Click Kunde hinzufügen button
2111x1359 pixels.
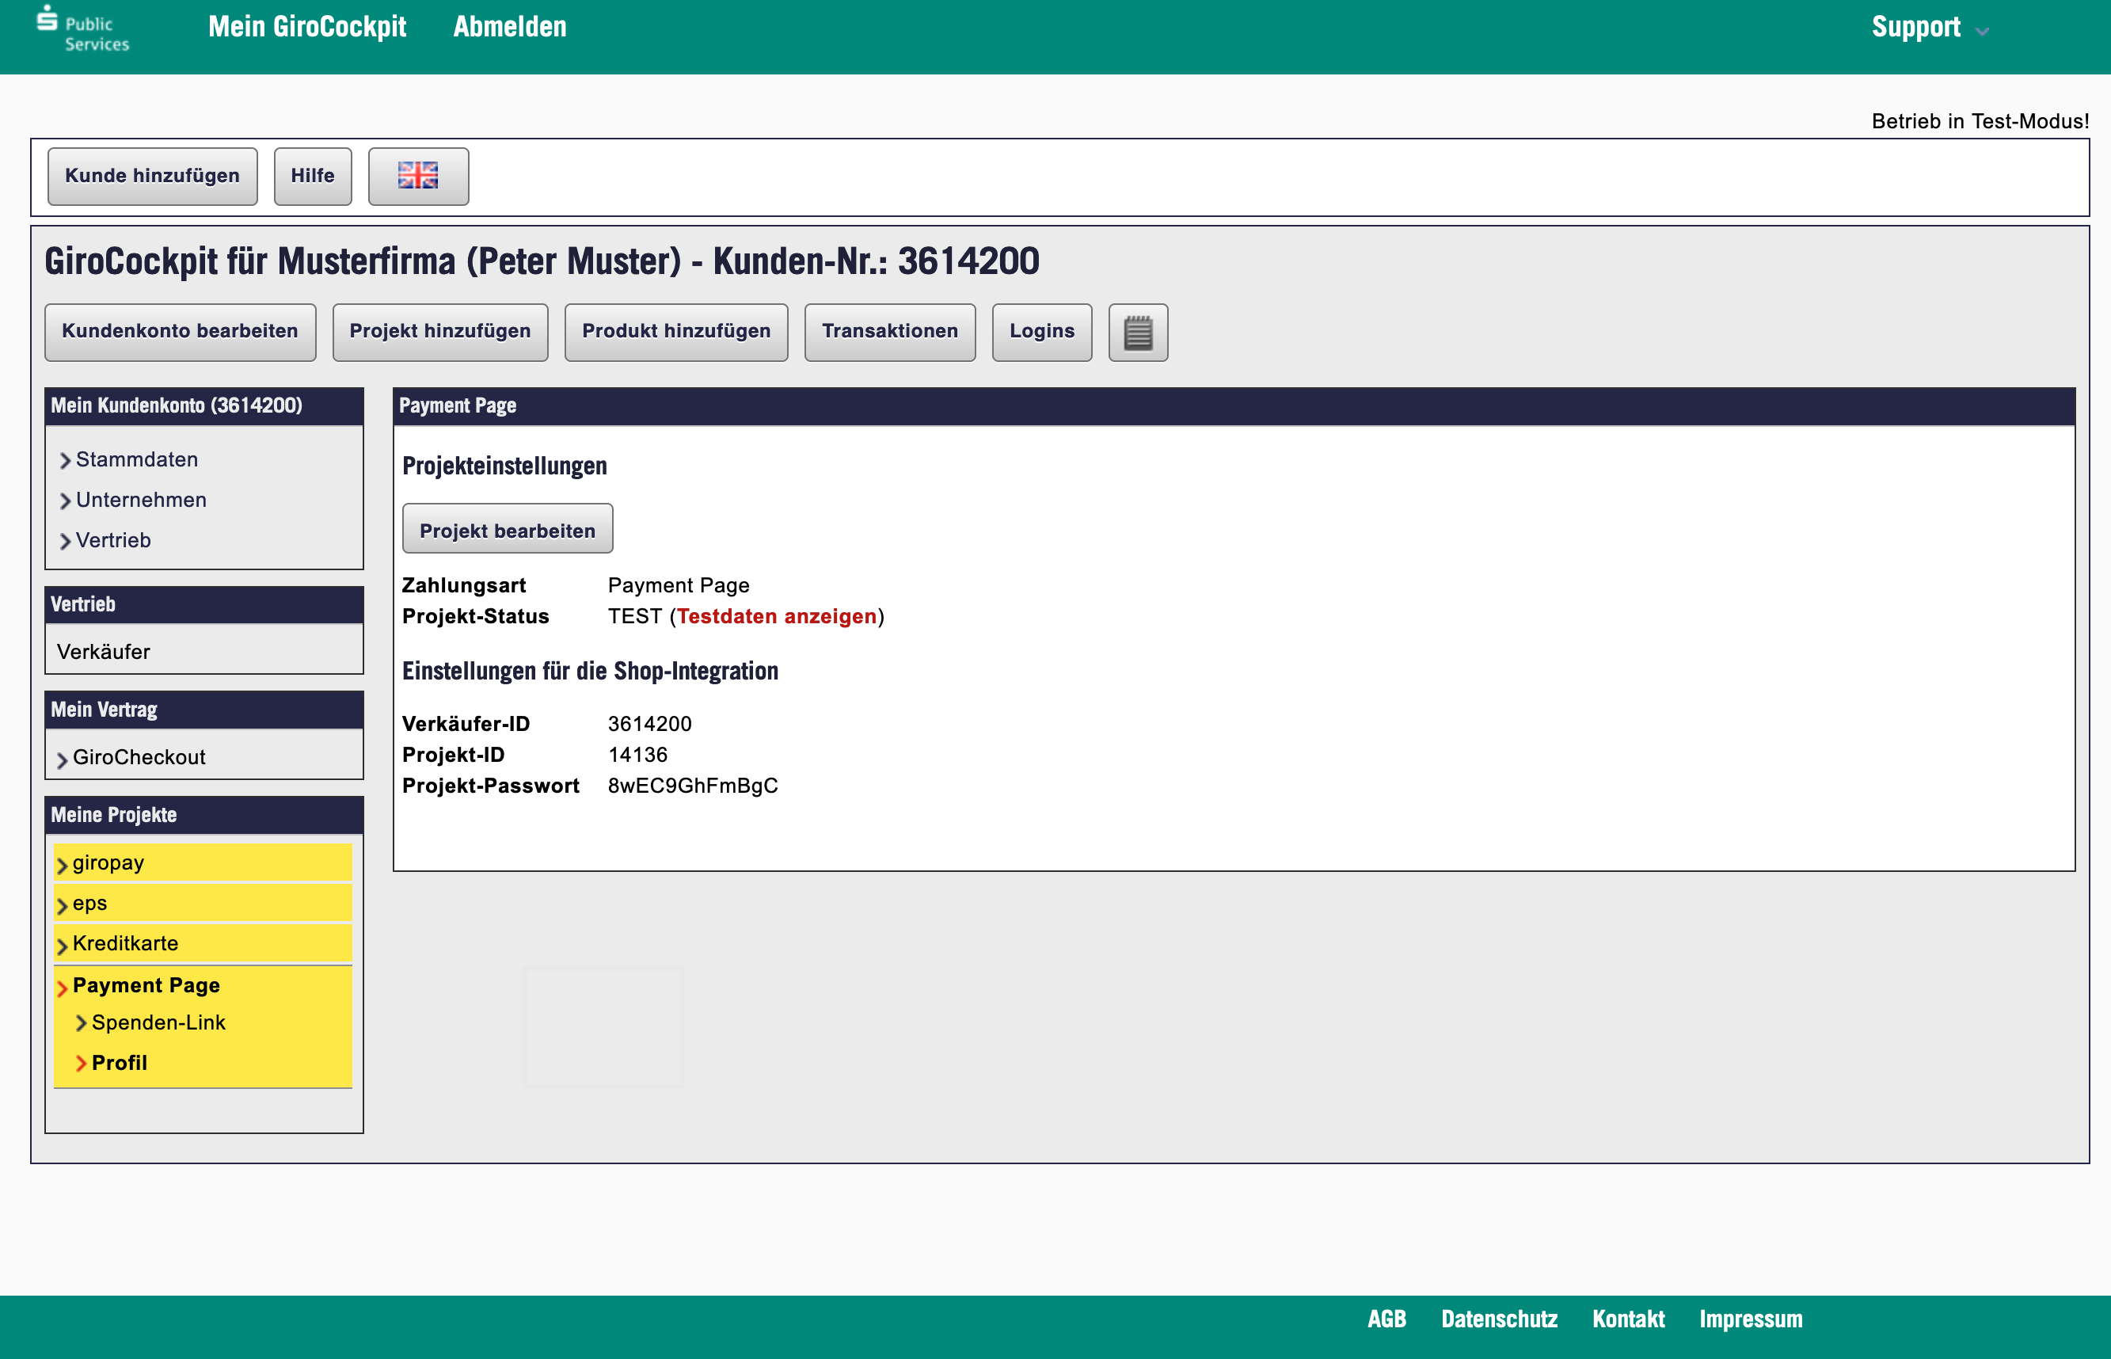(x=152, y=176)
